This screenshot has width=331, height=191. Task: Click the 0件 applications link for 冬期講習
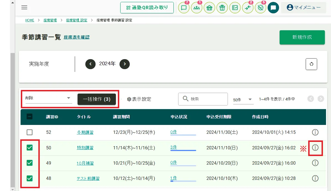(x=173, y=132)
